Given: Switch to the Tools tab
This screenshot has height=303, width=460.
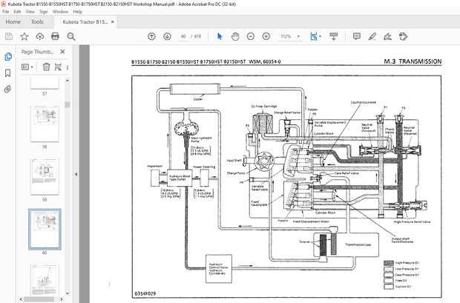Looking at the screenshot, I should click(37, 21).
